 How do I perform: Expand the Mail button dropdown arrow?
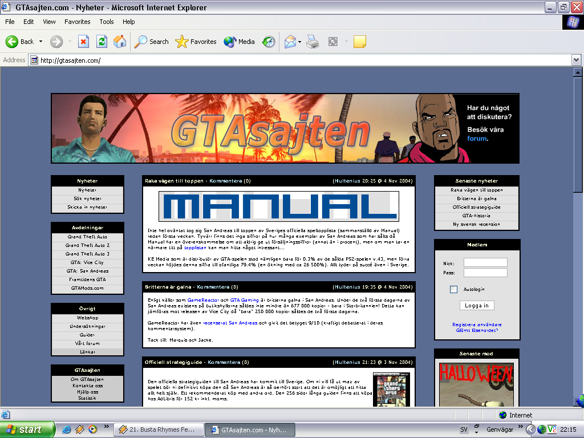(299, 42)
